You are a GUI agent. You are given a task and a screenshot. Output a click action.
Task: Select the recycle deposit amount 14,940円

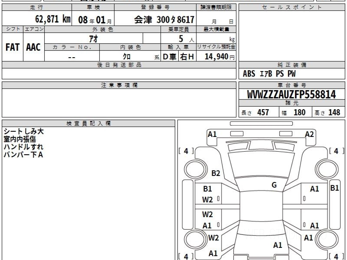(220, 57)
